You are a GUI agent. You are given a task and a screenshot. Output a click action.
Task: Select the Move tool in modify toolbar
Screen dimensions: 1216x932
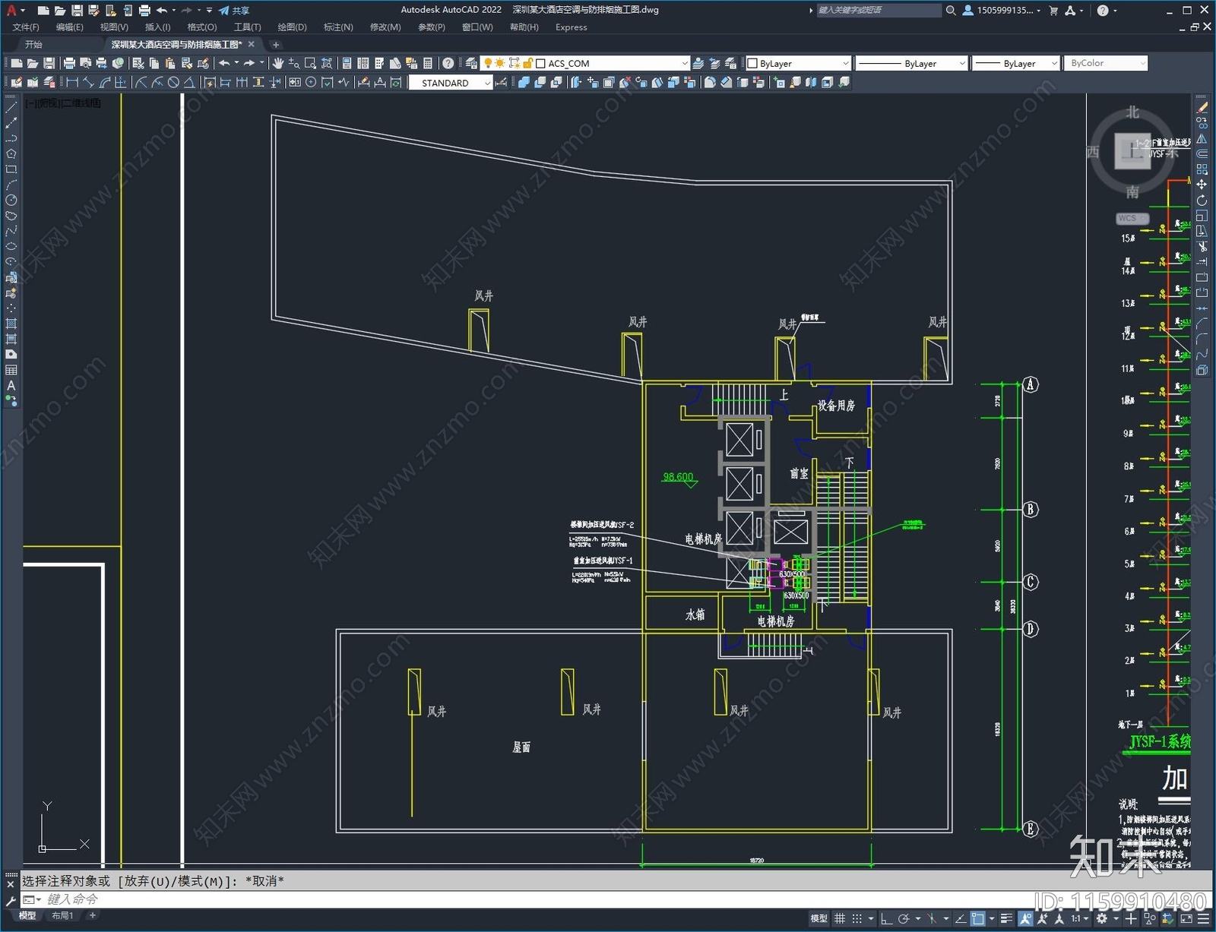[x=1202, y=185]
